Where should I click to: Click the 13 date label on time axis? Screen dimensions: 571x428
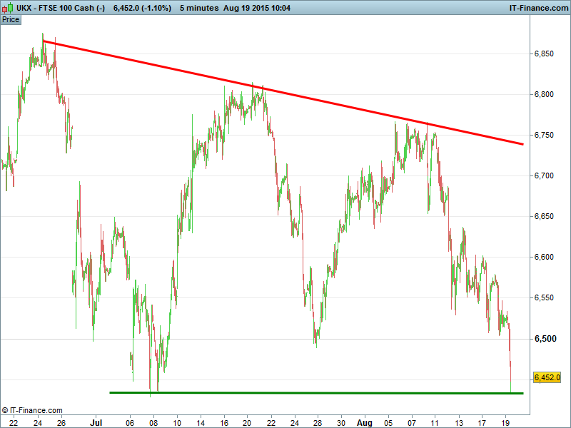pos(459,423)
